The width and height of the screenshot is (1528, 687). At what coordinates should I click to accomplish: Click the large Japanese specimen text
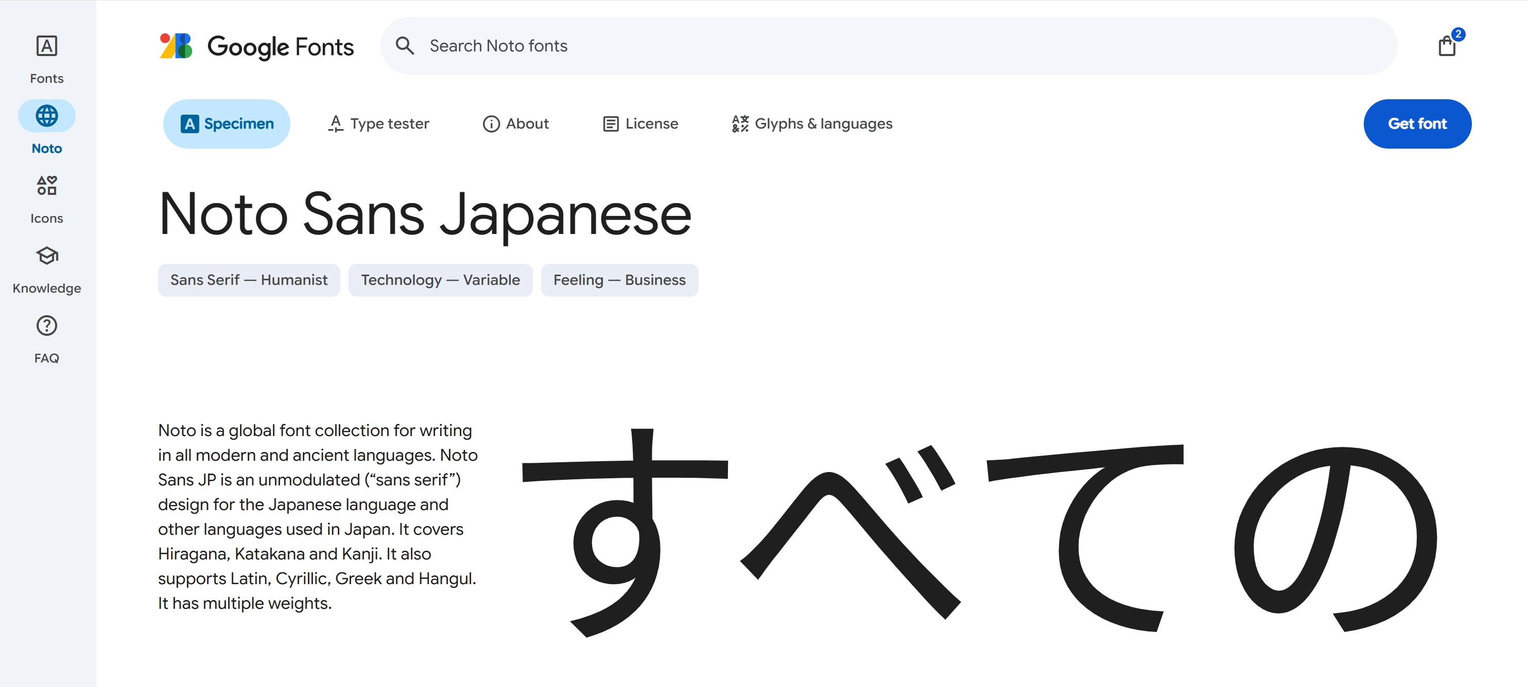[979, 533]
